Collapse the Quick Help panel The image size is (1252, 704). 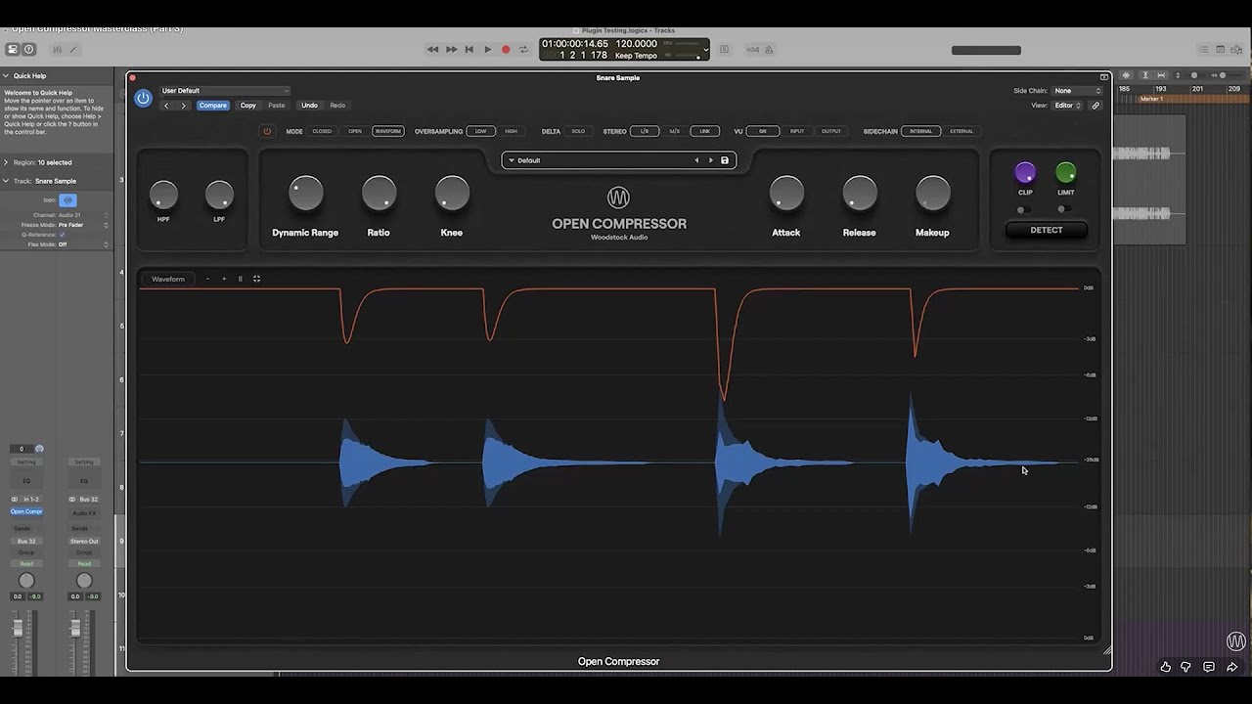point(5,75)
